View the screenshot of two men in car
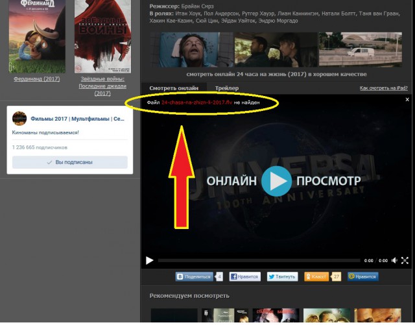 pos(276,49)
